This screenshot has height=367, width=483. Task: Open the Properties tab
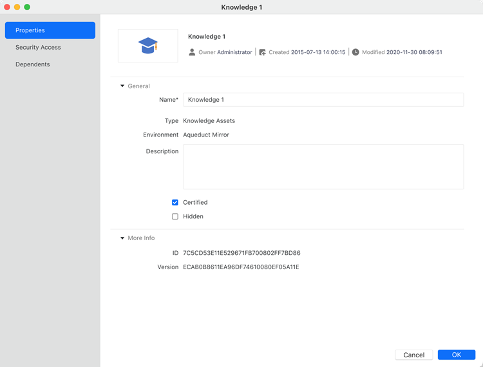[50, 30]
